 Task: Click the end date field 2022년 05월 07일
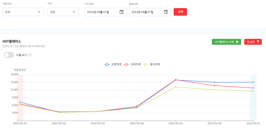[150, 12]
